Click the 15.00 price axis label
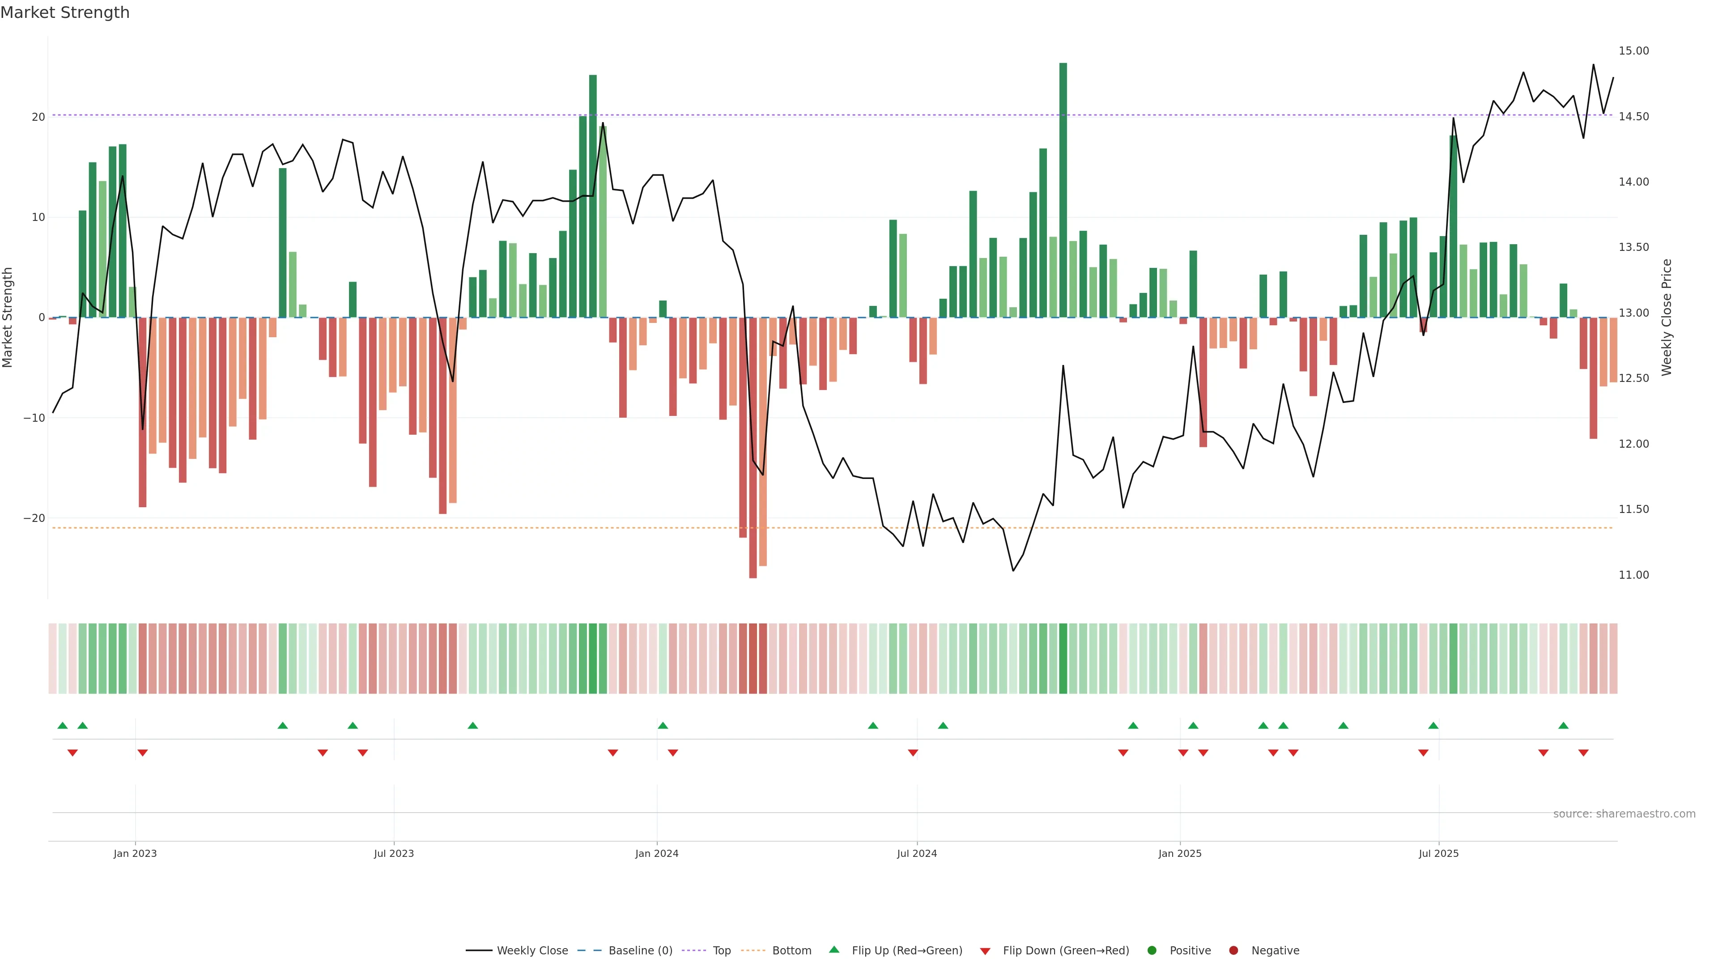The width and height of the screenshot is (1718, 966). [1633, 51]
